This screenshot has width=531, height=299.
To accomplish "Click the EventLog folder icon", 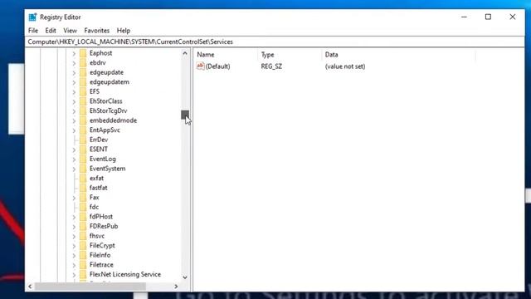I will (x=83, y=159).
